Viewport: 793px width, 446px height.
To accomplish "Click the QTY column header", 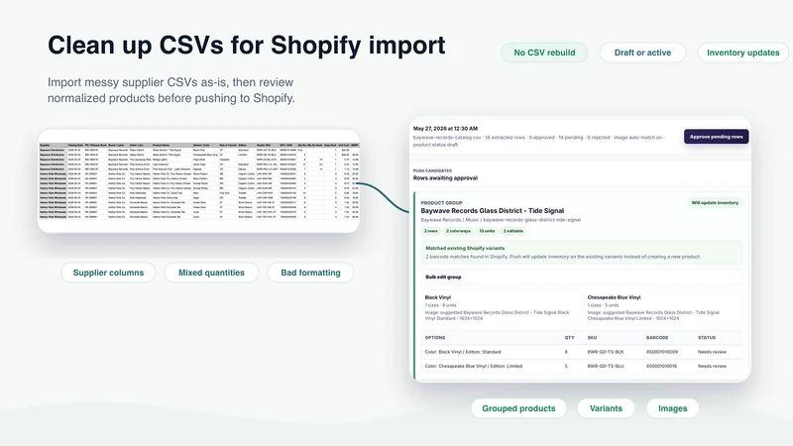I will pyautogui.click(x=569, y=338).
